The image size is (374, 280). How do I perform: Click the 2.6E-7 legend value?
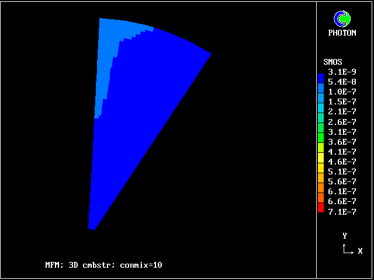(342, 122)
